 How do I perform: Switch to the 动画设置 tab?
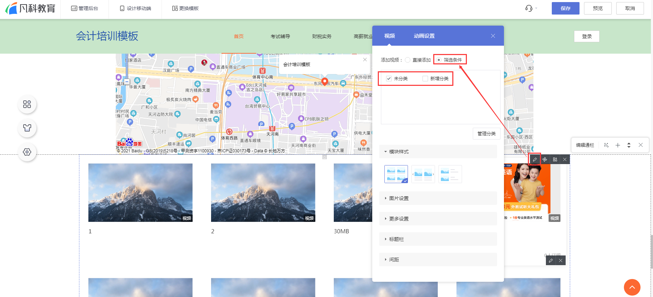pyautogui.click(x=424, y=36)
